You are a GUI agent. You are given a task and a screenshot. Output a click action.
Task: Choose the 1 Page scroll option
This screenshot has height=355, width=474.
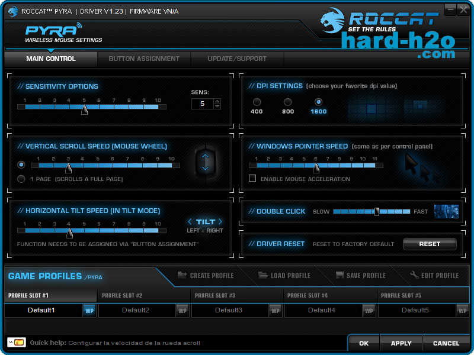(x=21, y=179)
